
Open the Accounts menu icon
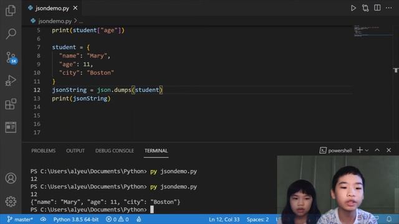(x=11, y=179)
